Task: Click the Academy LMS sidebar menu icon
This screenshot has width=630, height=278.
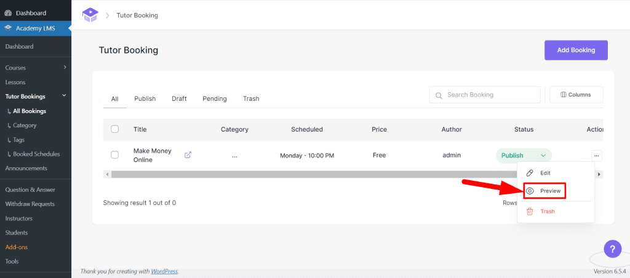Action: pos(8,28)
